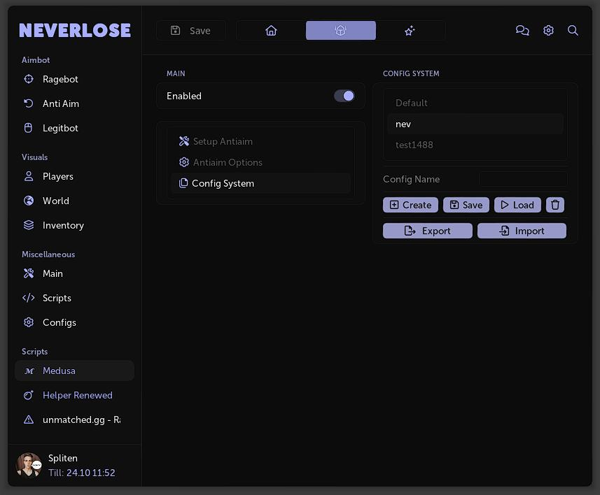Open World visuals page
The height and width of the screenshot is (495, 600).
[x=75, y=201]
